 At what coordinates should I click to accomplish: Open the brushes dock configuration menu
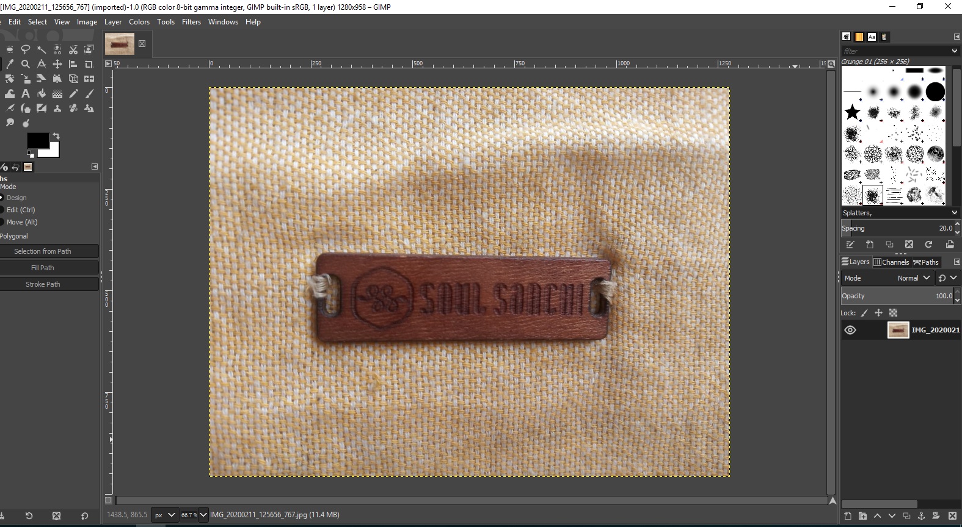click(x=957, y=37)
